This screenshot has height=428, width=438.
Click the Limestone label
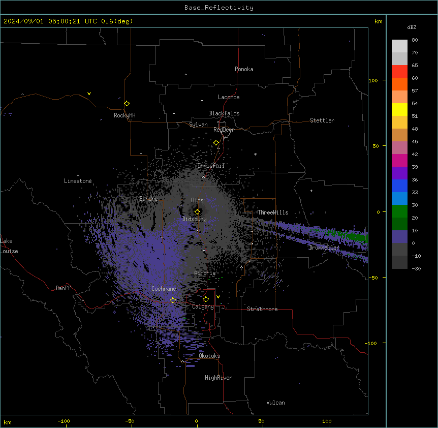coord(78,181)
